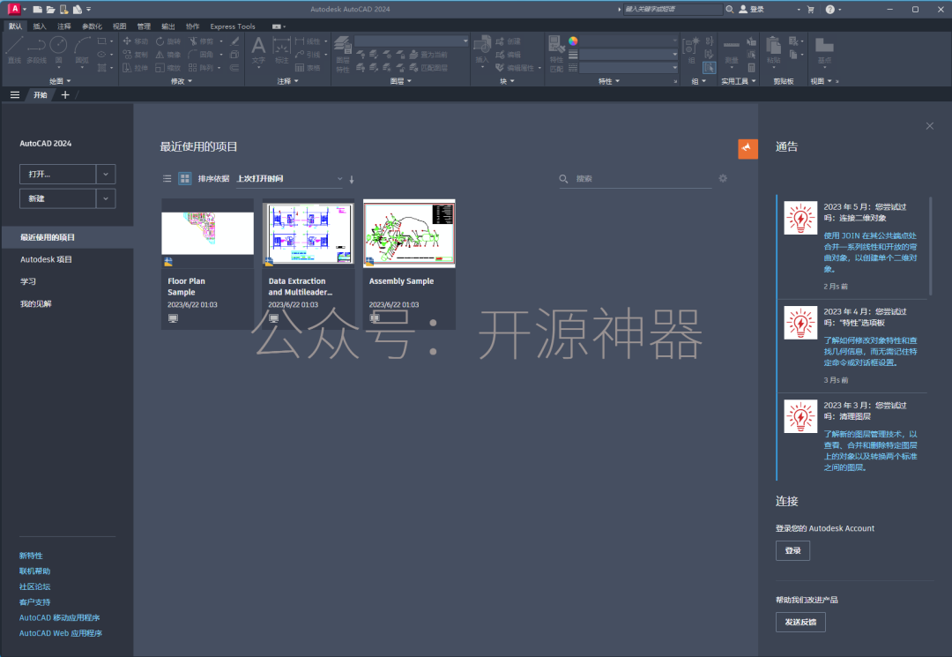Open the Autodesk App Store cart icon
This screenshot has width=952, height=657.
pos(811,9)
